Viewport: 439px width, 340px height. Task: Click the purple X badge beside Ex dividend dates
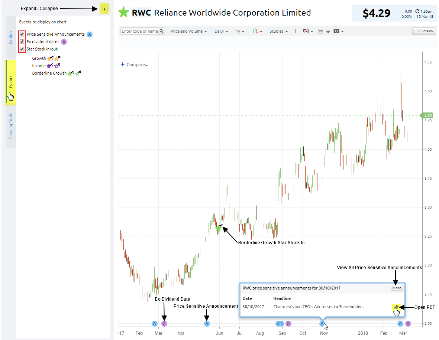[x=64, y=42]
